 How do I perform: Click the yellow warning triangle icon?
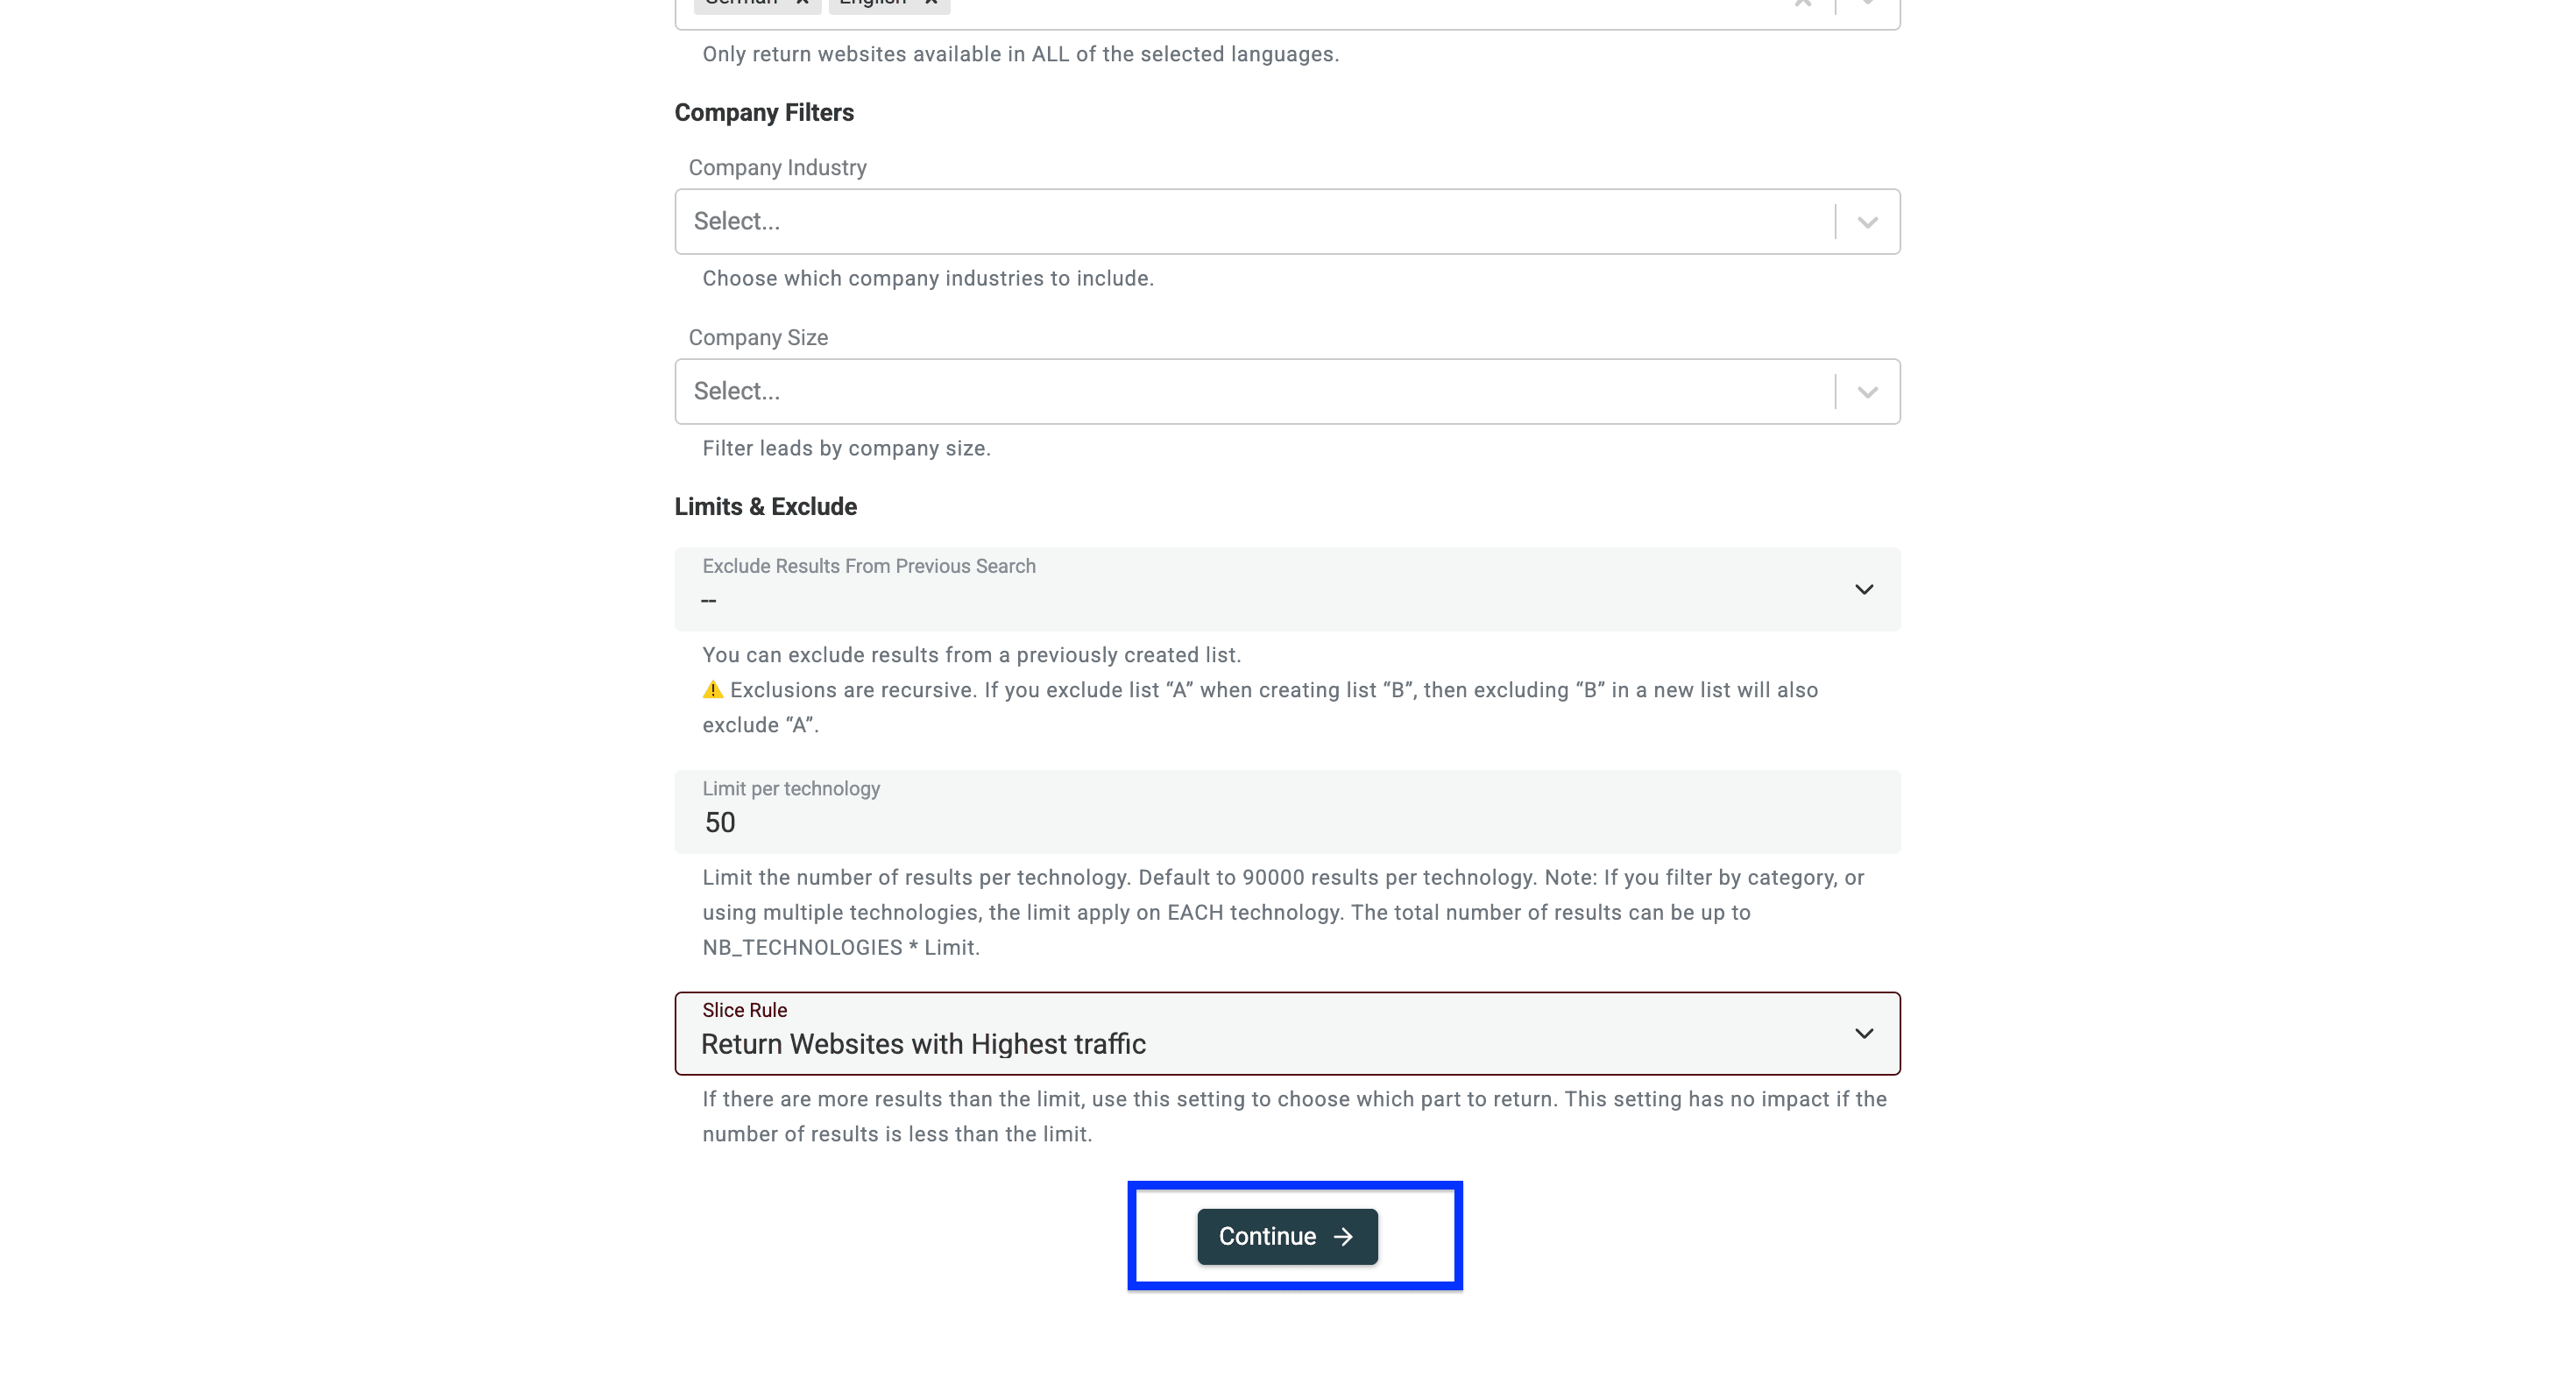tap(713, 690)
